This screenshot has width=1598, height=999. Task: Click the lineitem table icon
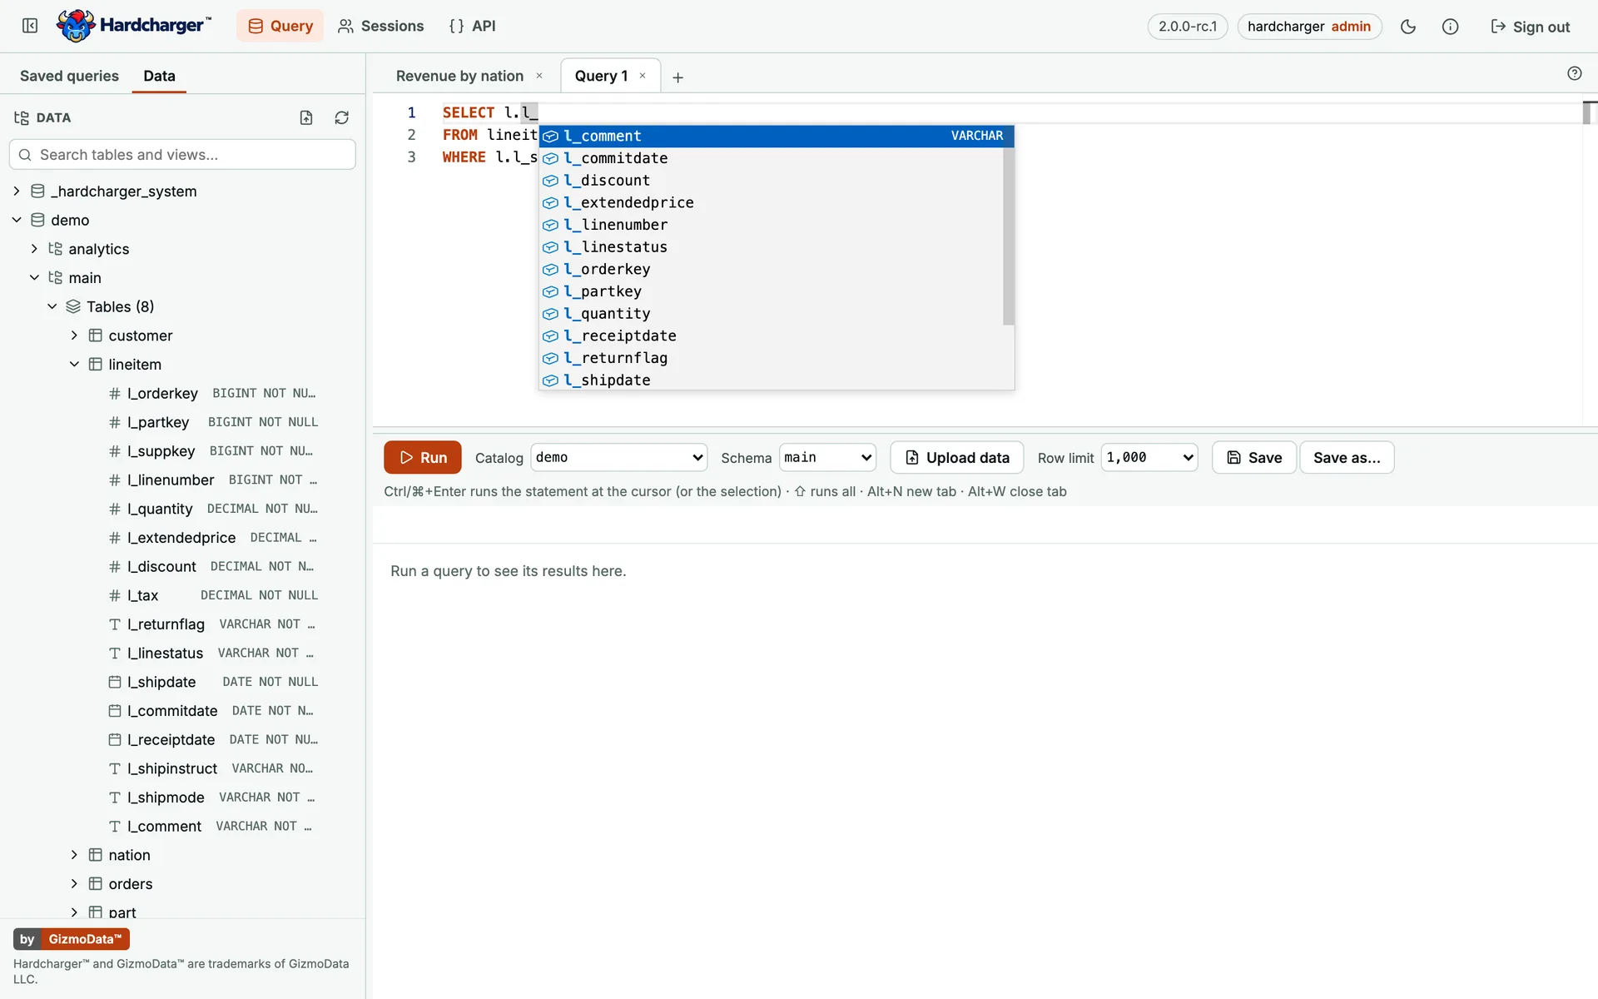click(x=96, y=365)
